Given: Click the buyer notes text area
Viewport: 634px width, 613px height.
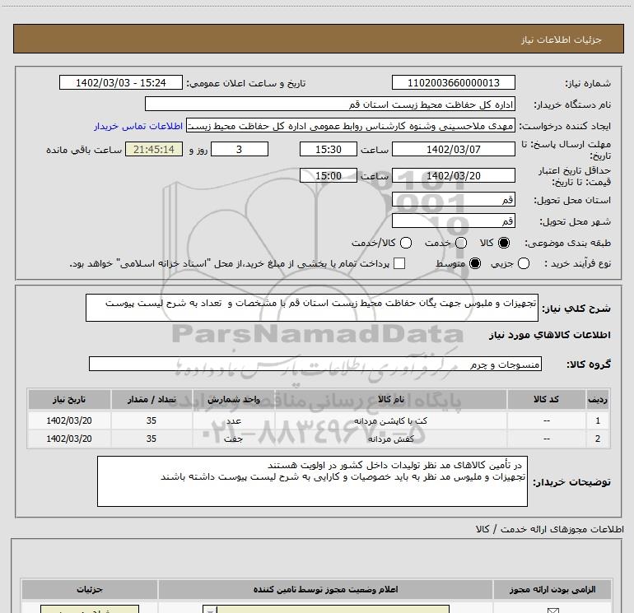Looking at the screenshot, I should [x=312, y=481].
